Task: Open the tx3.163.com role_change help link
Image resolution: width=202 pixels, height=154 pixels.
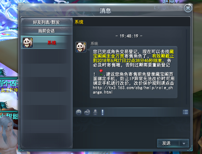Action: click(x=133, y=90)
